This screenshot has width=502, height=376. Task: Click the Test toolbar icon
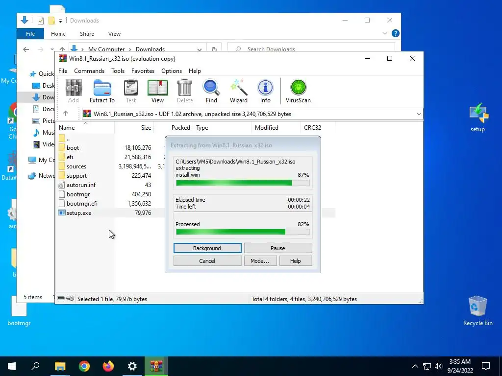coord(130,91)
